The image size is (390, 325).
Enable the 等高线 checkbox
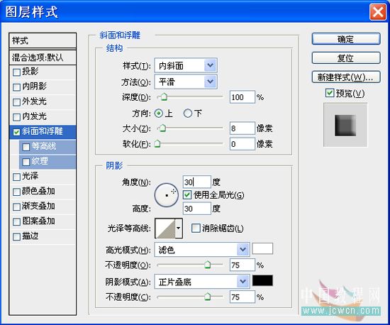pyautogui.click(x=26, y=147)
